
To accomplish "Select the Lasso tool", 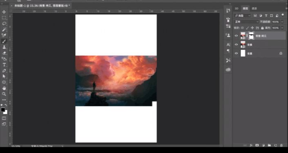I will tap(4, 24).
